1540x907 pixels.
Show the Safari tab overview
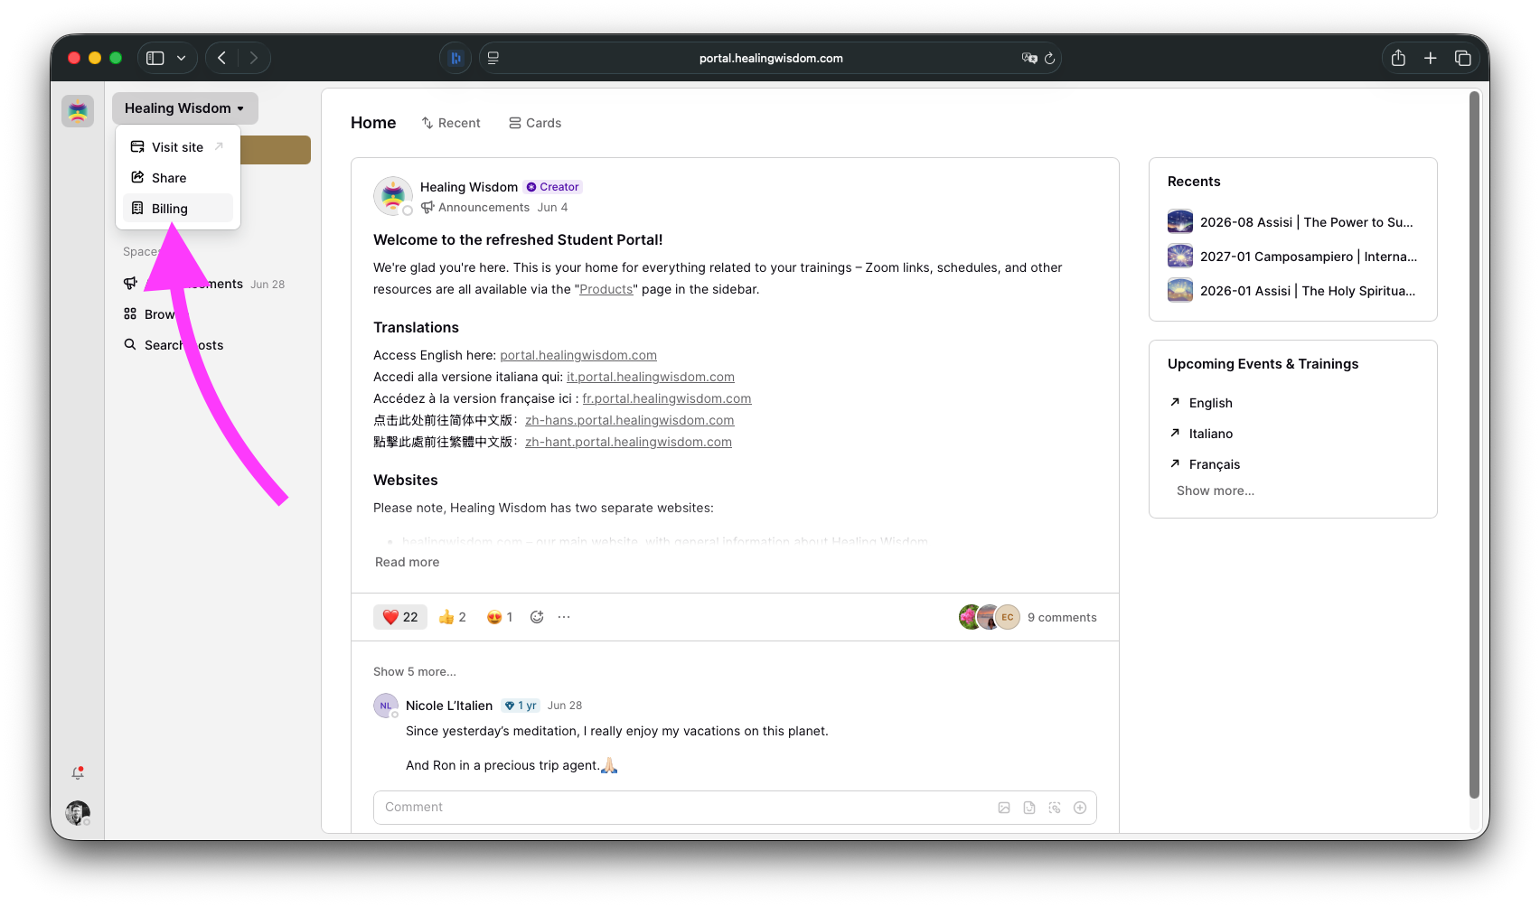click(1463, 58)
